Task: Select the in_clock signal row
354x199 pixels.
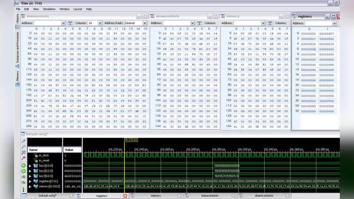Action: pyautogui.click(x=44, y=155)
